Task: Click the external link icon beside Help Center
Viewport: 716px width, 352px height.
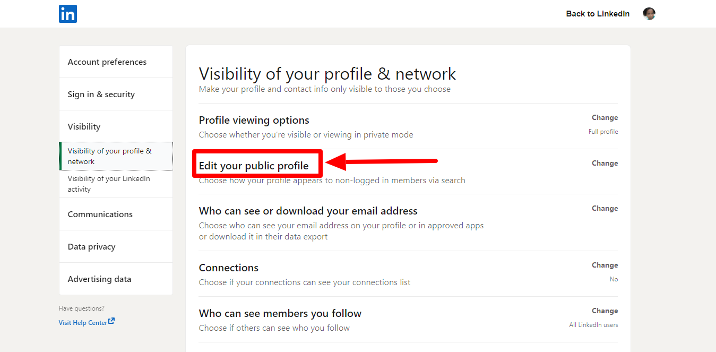Action: tap(111, 321)
